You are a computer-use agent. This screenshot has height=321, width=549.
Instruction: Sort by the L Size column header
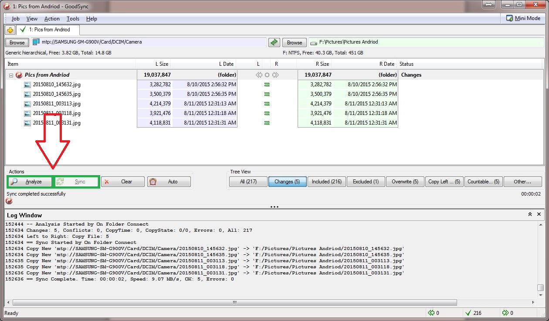(x=154, y=64)
